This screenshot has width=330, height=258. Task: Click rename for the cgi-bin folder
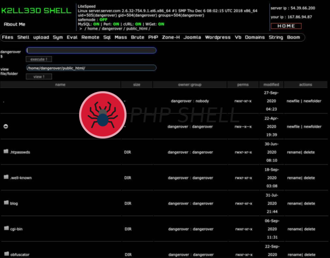[x=294, y=229]
